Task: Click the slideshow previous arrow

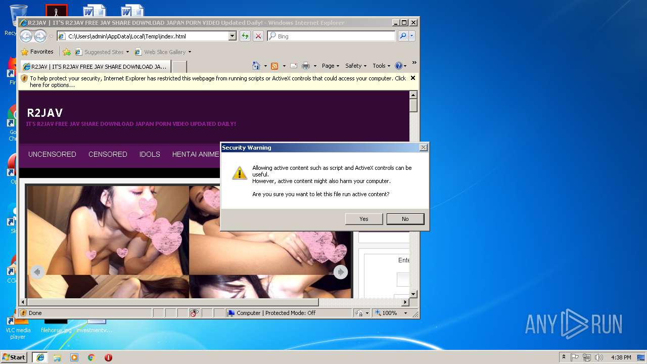Action: pos(37,272)
